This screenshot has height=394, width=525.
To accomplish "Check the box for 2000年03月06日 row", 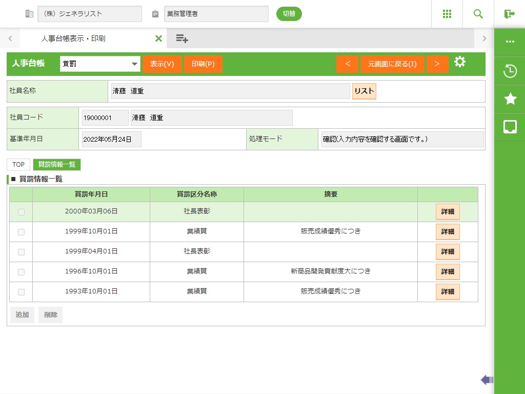I will [21, 212].
